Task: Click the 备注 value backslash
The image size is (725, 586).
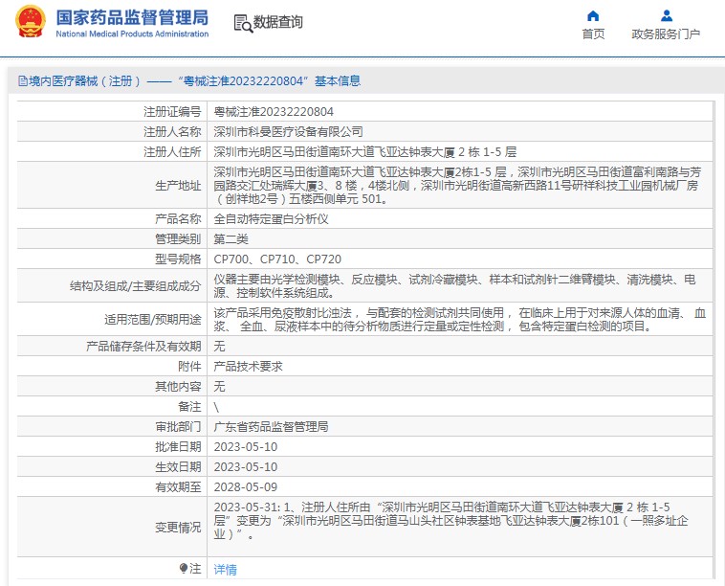Action: click(216, 407)
